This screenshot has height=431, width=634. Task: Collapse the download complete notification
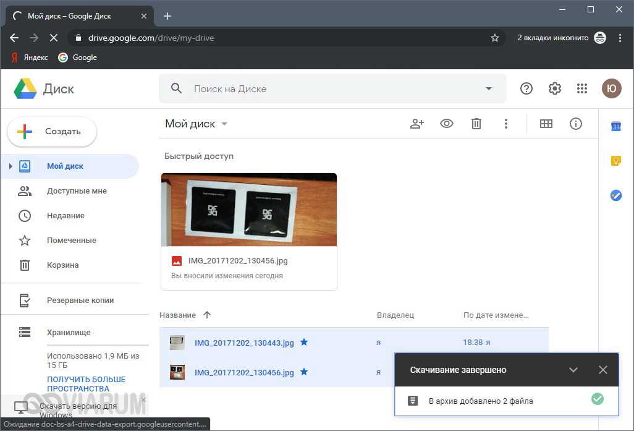coord(573,370)
